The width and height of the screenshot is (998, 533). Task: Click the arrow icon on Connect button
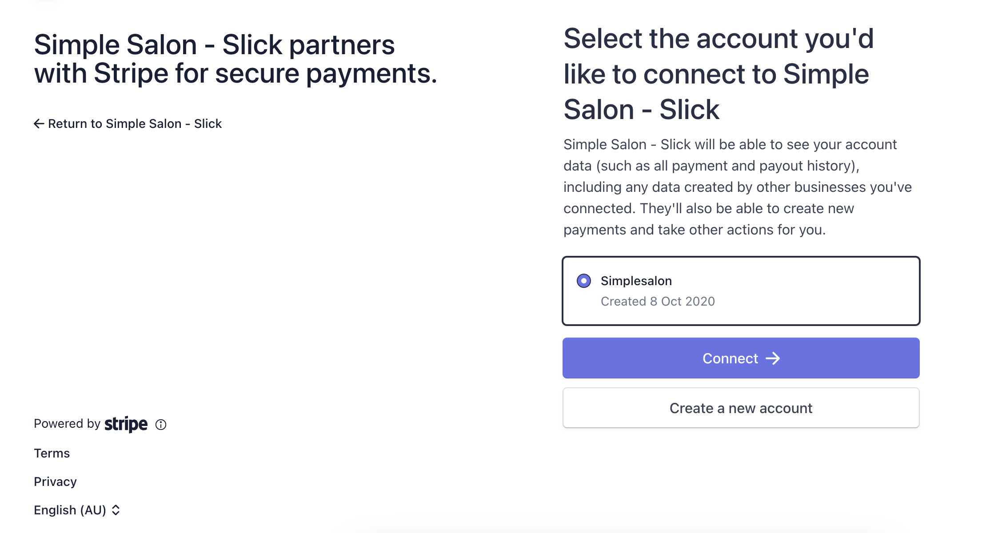click(x=773, y=358)
